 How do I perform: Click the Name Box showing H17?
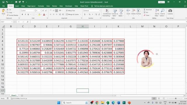[6, 22]
